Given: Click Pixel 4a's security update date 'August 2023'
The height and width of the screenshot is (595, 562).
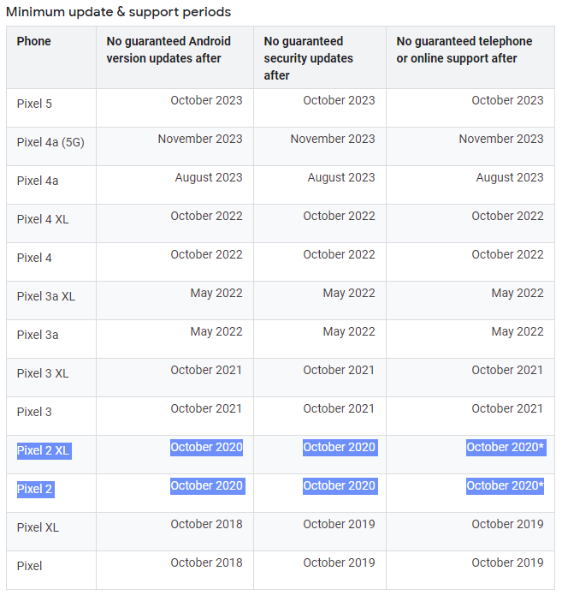Looking at the screenshot, I should pos(341,177).
